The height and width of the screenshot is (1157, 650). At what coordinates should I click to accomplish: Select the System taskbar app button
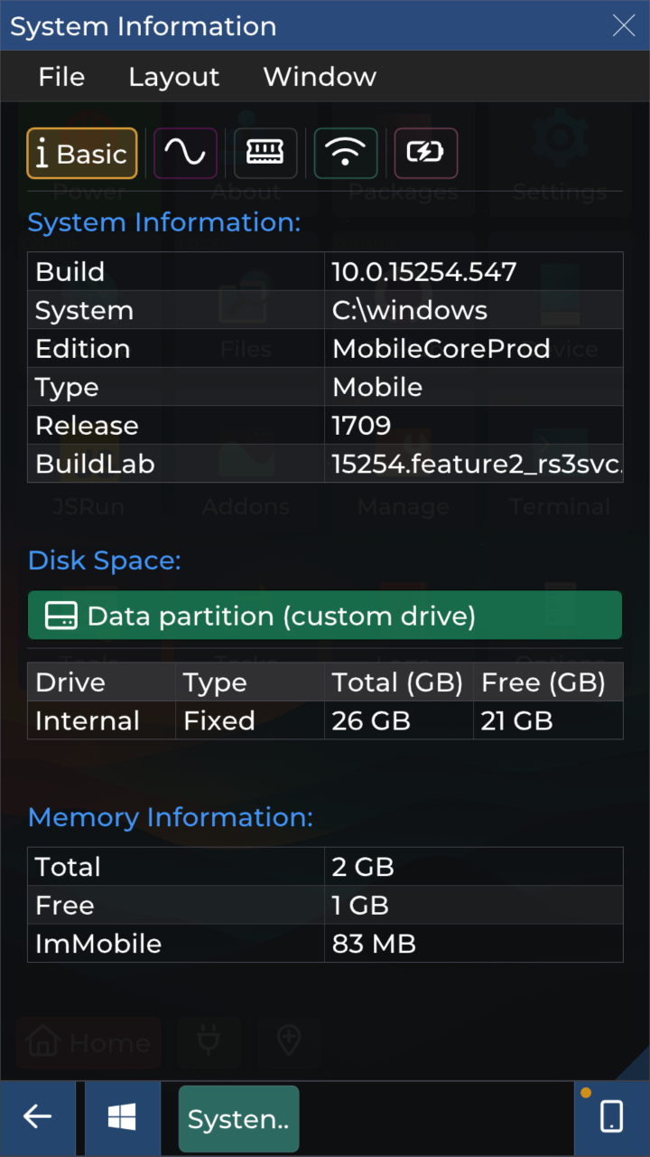point(238,1119)
